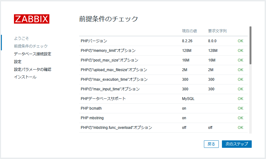Select 設定 step in sidebar

tap(18, 62)
